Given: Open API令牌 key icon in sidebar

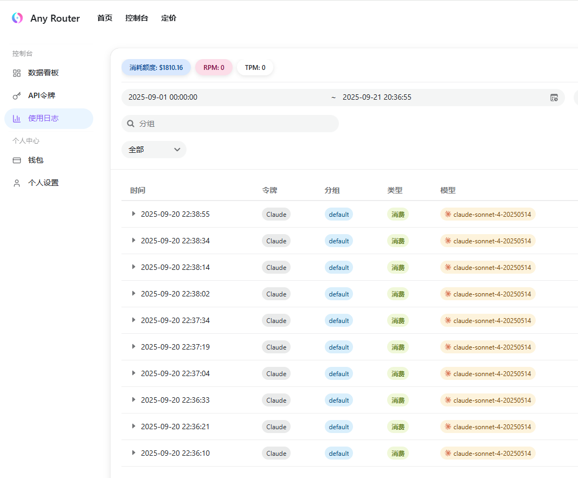Looking at the screenshot, I should 17,96.
